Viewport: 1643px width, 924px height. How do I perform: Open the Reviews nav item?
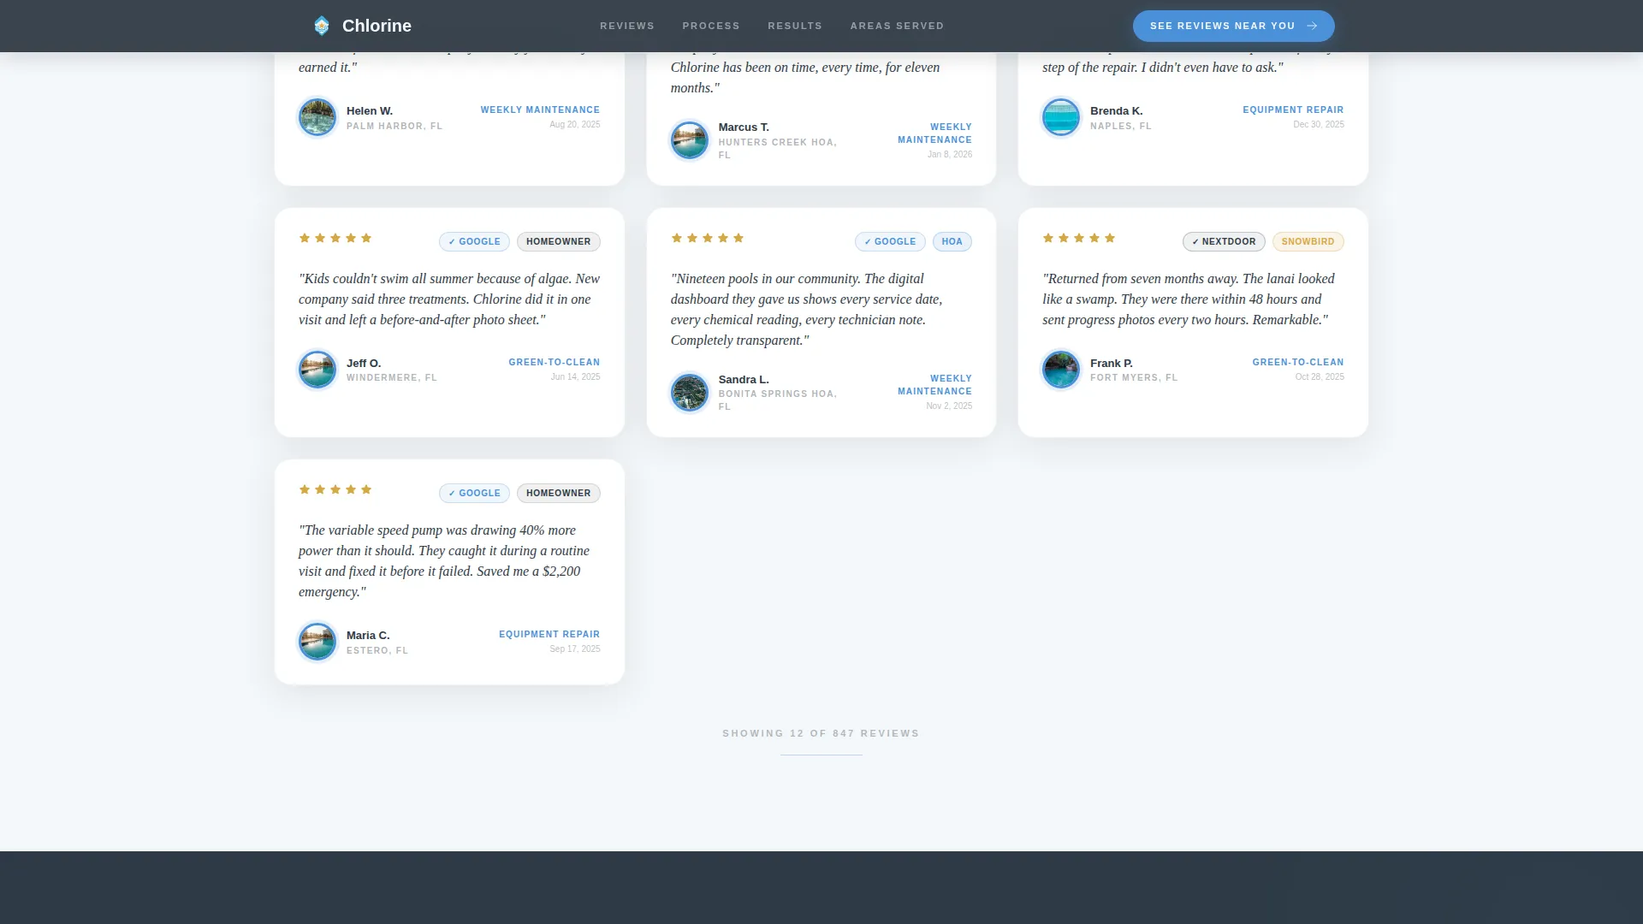[627, 26]
